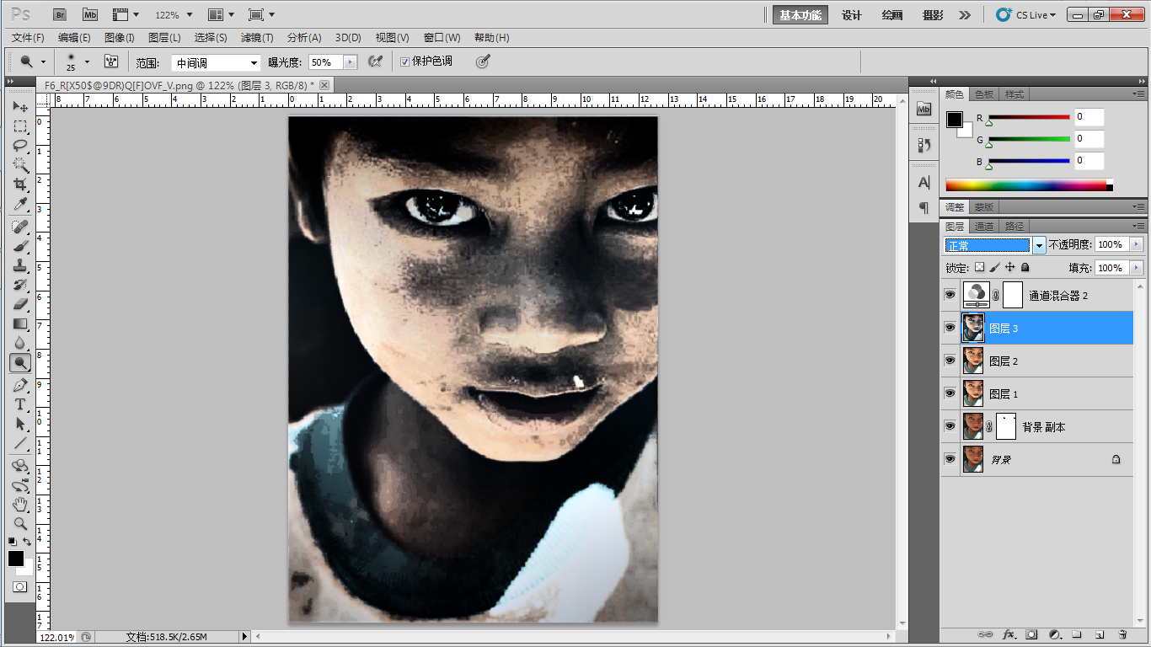Launch Adobe Bridge from top bar
The width and height of the screenshot is (1151, 647).
pos(61,14)
